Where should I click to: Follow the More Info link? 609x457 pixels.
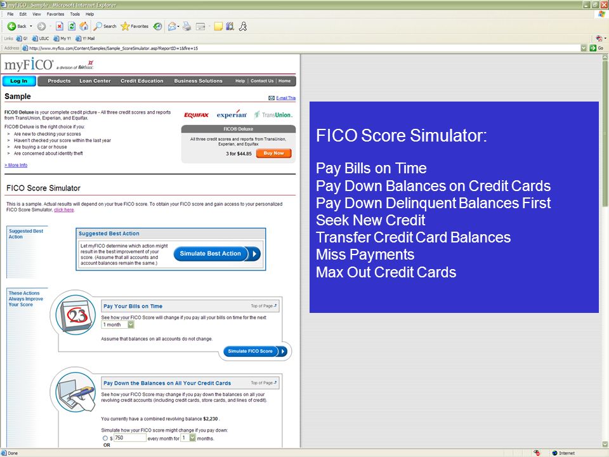click(16, 165)
